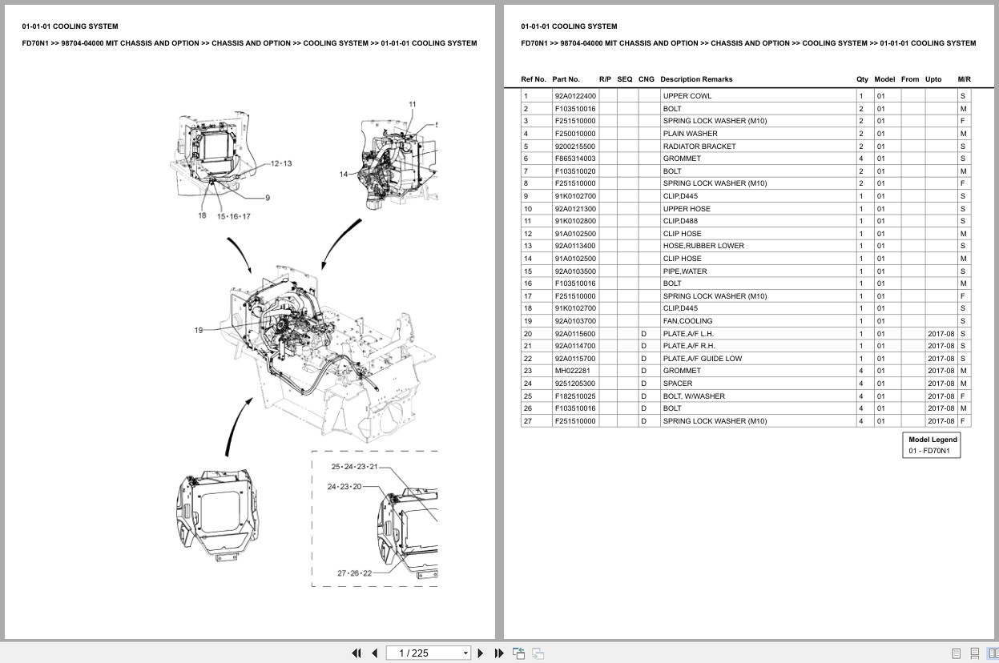Click the Ref No. column header
Screen dimensions: 999x663
pos(534,79)
